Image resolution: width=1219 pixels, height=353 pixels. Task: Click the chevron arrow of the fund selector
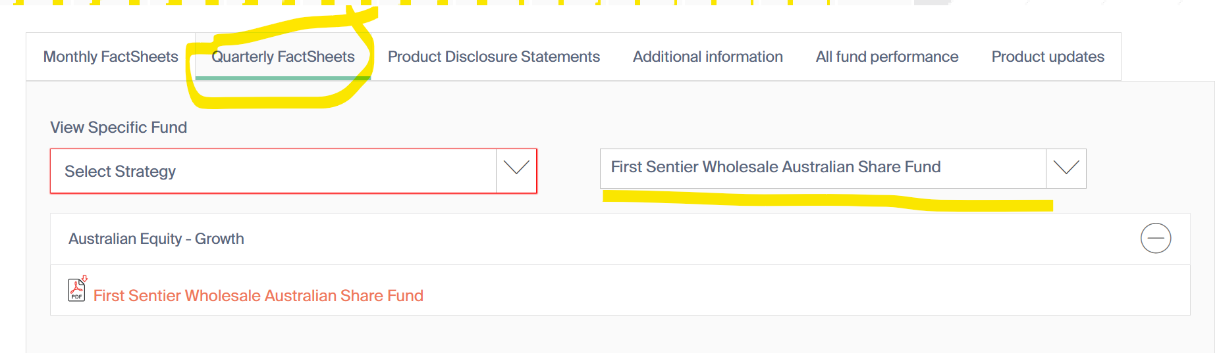1066,168
